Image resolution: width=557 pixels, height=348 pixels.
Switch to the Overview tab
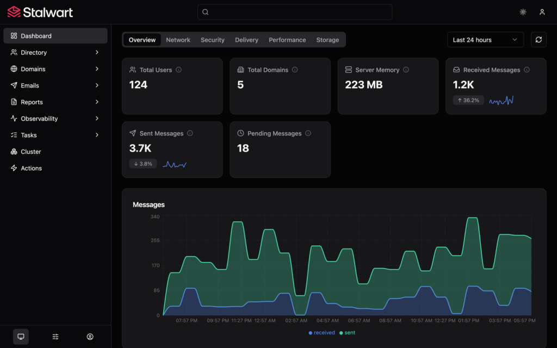142,40
